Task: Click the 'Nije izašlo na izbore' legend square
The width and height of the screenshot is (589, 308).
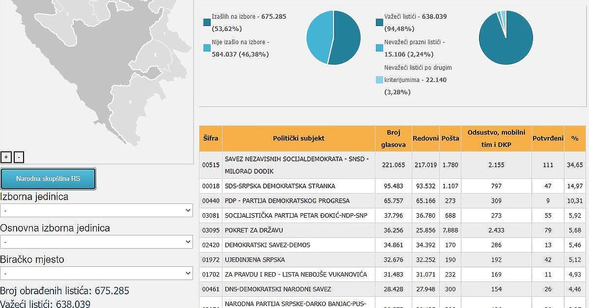Action: tap(207, 48)
